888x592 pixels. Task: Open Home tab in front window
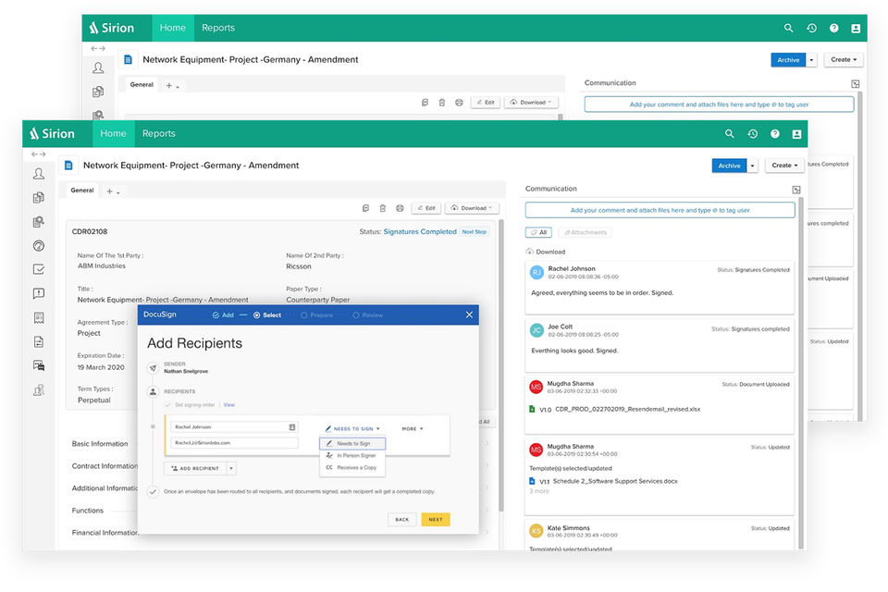tap(113, 134)
